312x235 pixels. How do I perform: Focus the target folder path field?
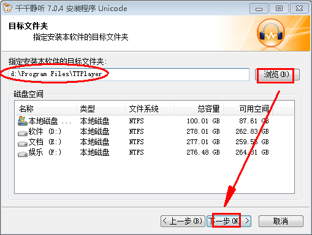pyautogui.click(x=129, y=74)
